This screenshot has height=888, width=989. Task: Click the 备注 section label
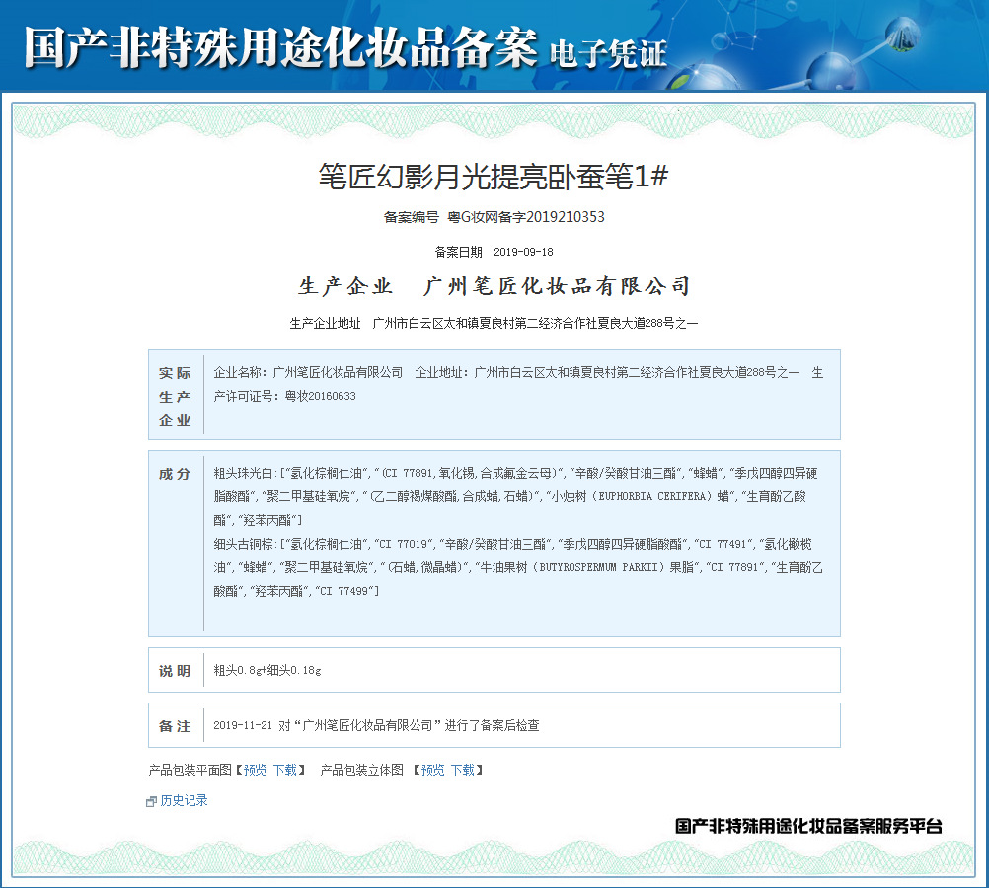(175, 726)
